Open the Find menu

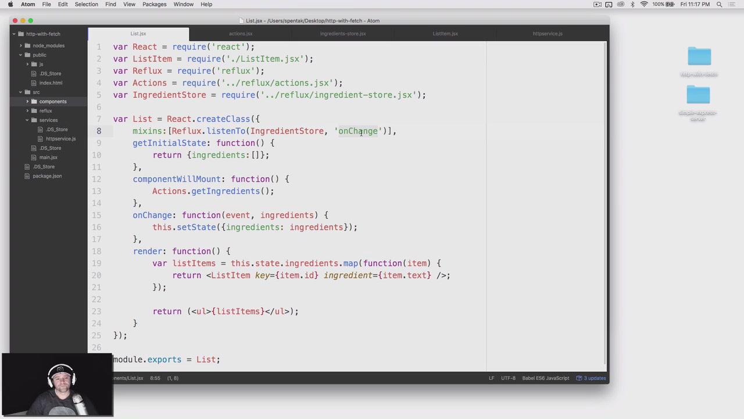pos(110,4)
